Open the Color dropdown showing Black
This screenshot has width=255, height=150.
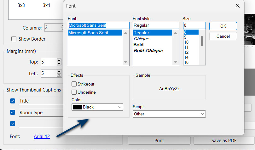pyautogui.click(x=120, y=107)
